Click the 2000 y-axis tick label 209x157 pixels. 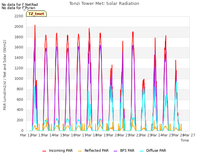[x=19, y=26]
